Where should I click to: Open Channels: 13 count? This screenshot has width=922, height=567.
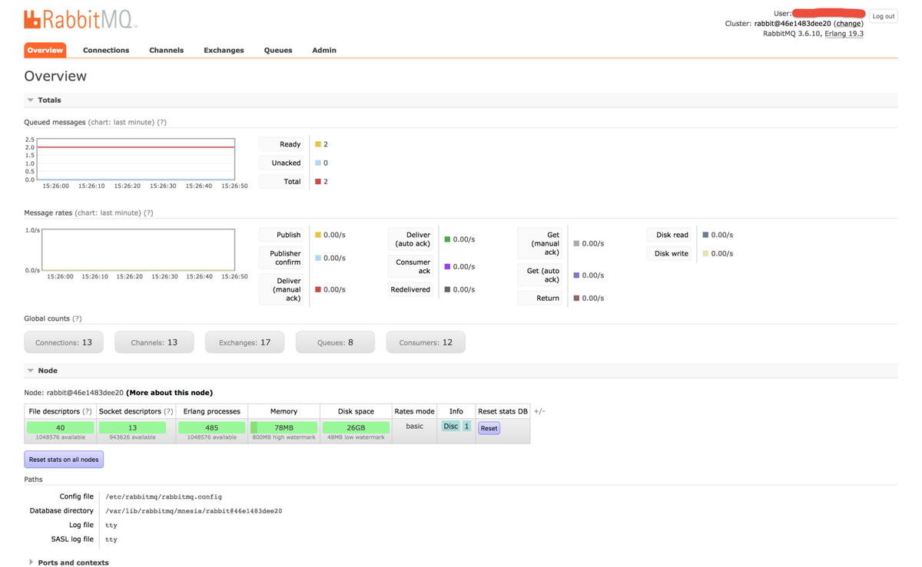pos(154,342)
